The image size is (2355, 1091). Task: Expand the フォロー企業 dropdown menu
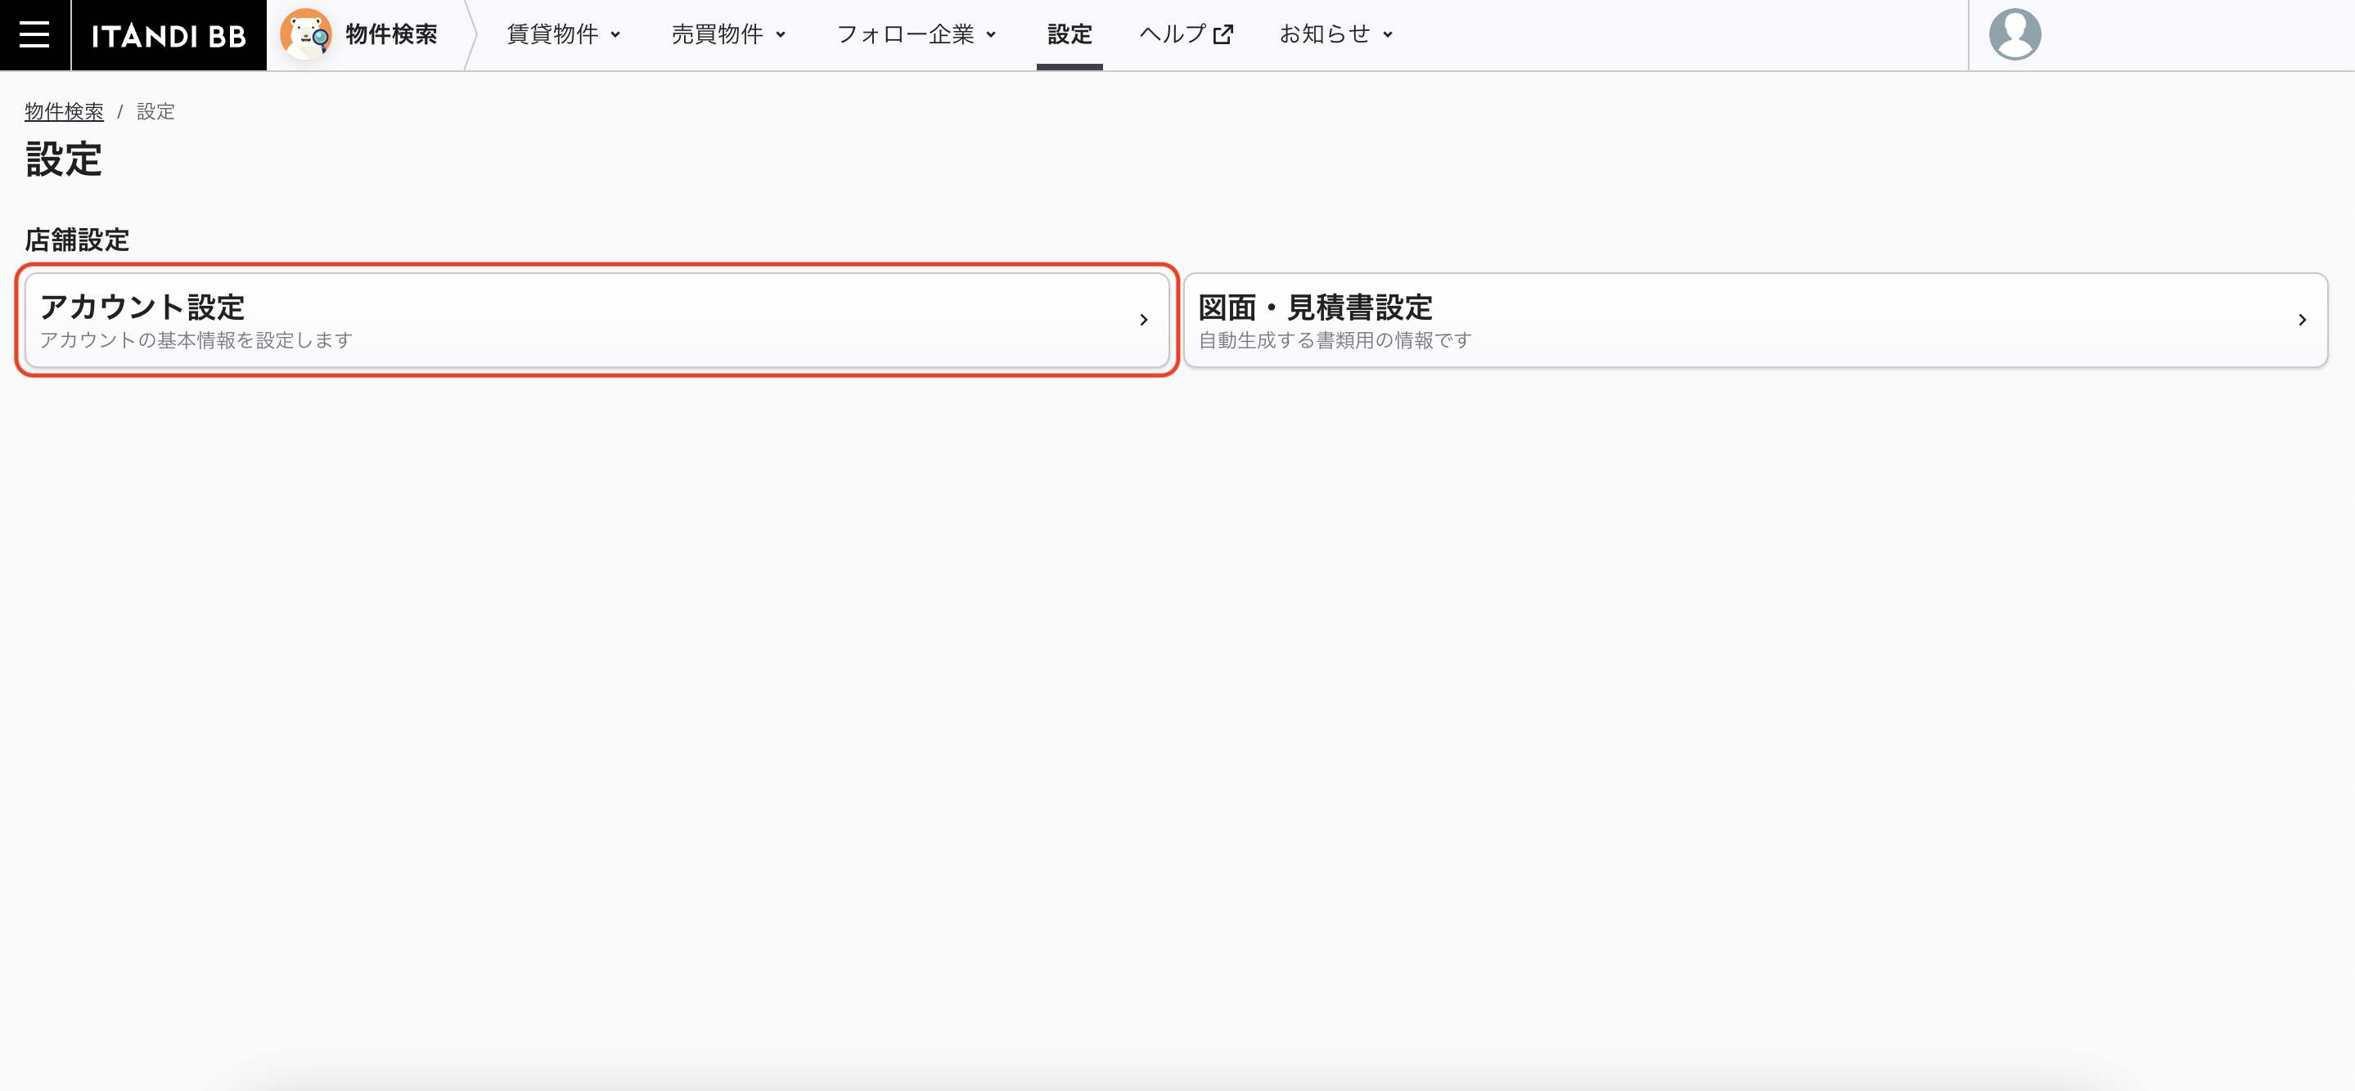pos(916,34)
